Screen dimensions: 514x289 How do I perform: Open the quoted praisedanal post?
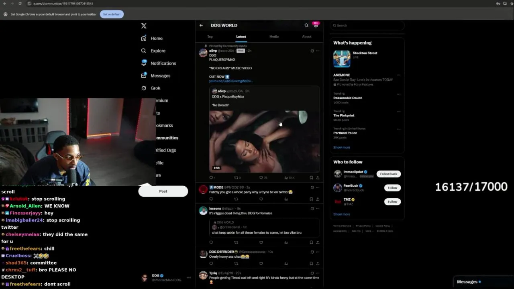(x=264, y=228)
